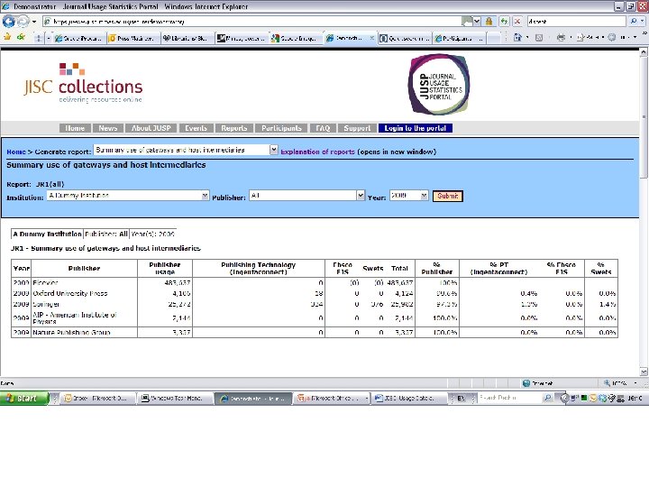The height and width of the screenshot is (487, 649).
Task: Select Home in the site navigation
Action: click(75, 128)
